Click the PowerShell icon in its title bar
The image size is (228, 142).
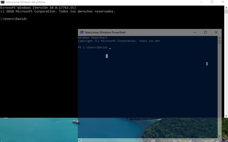(81, 32)
